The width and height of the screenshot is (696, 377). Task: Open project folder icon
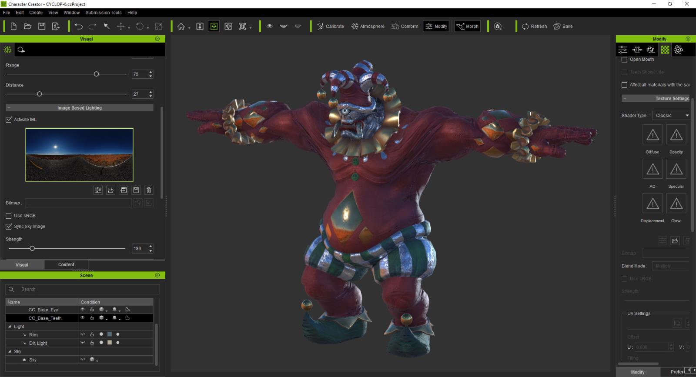tap(27, 27)
